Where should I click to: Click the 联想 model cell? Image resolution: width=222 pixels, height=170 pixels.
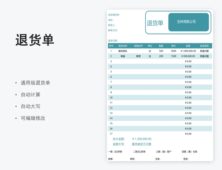click(138, 56)
